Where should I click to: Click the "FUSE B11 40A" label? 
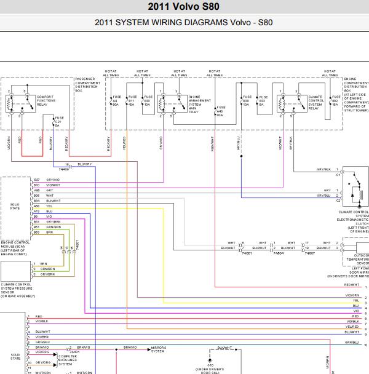tap(133, 101)
